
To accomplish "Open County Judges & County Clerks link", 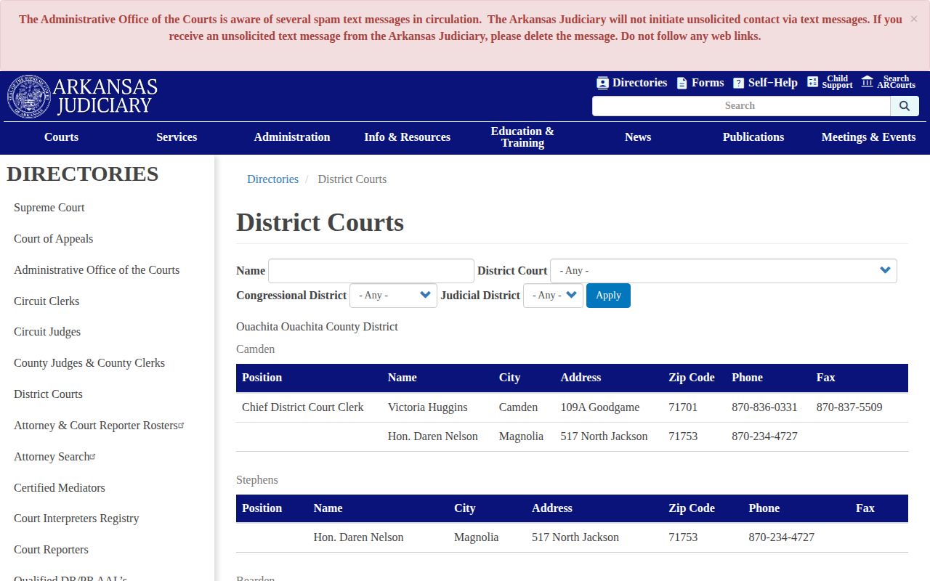I will tap(89, 363).
